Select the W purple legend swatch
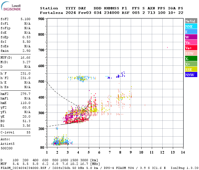199x170 pixels. (x=191, y=37)
